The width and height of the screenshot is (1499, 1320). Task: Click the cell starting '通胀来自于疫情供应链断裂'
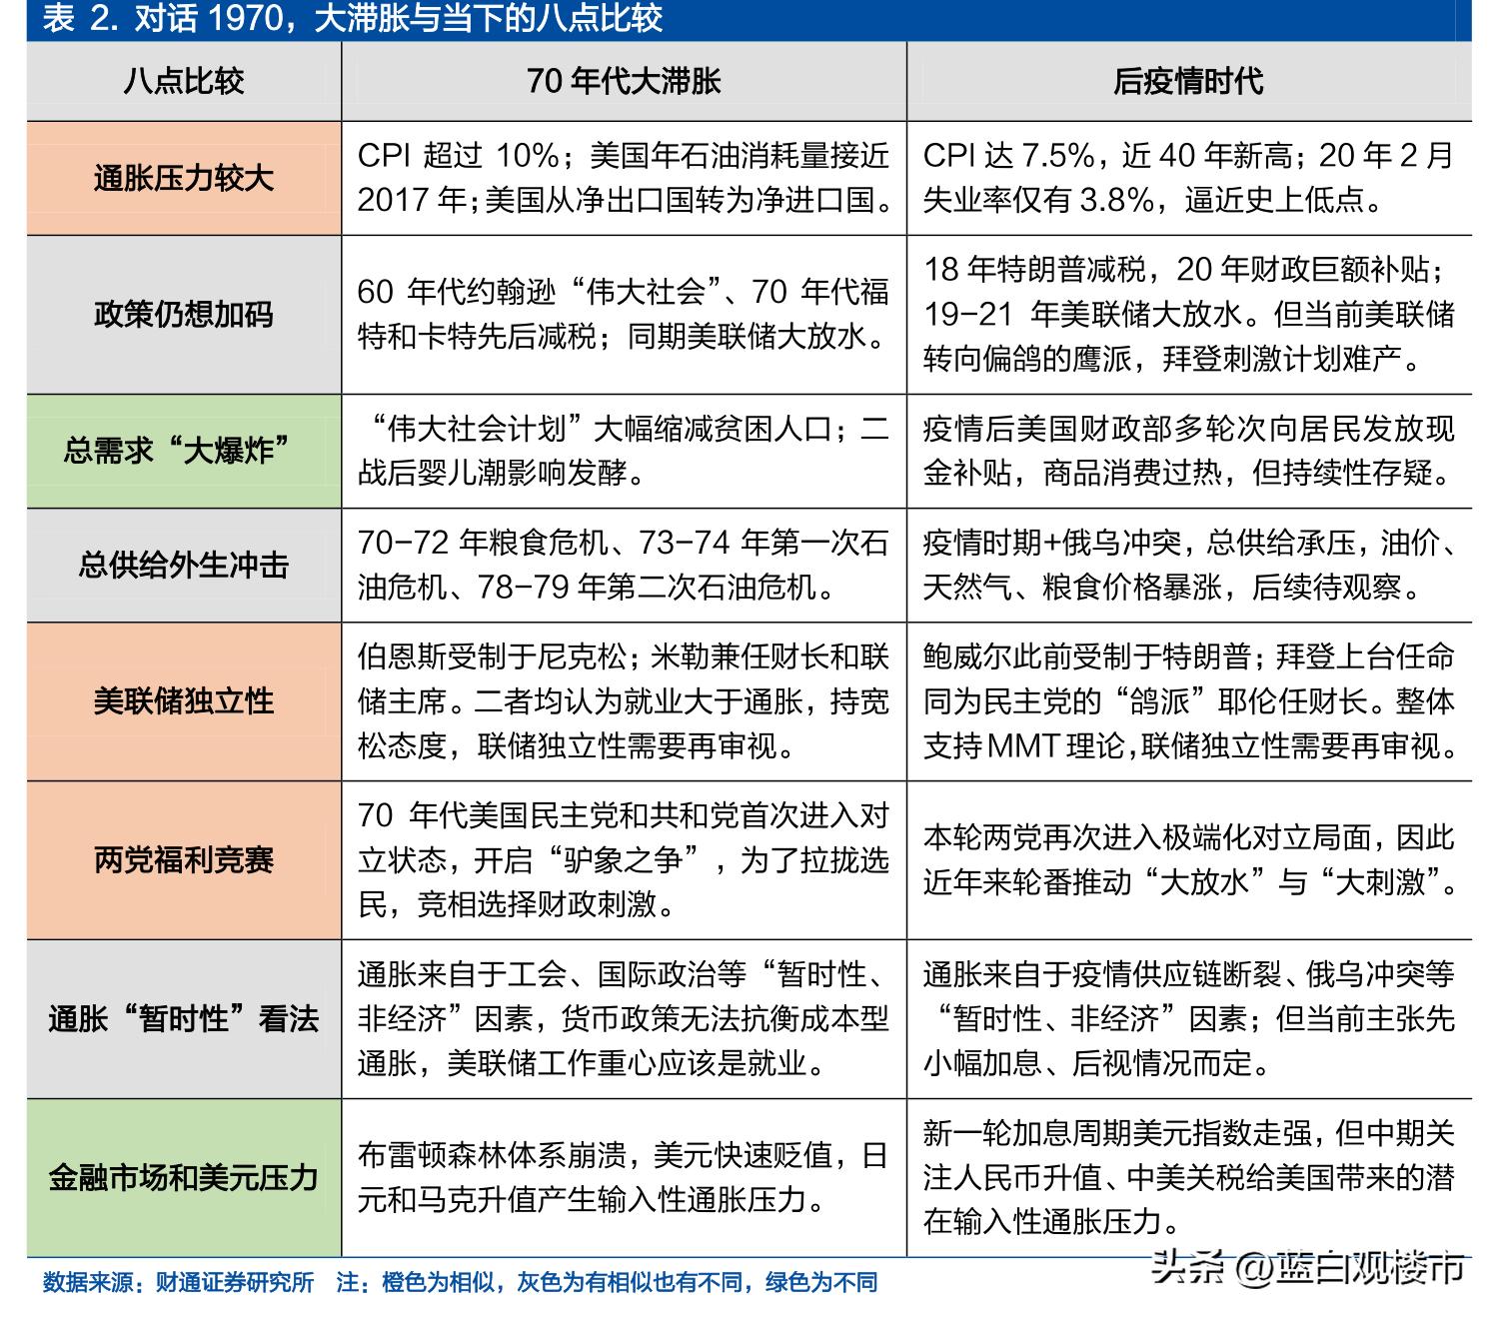[x=1188, y=1019]
